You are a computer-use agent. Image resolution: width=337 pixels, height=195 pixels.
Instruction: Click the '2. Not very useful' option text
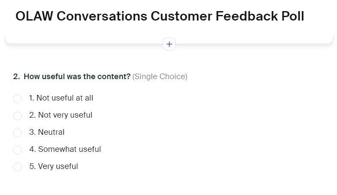(60, 115)
